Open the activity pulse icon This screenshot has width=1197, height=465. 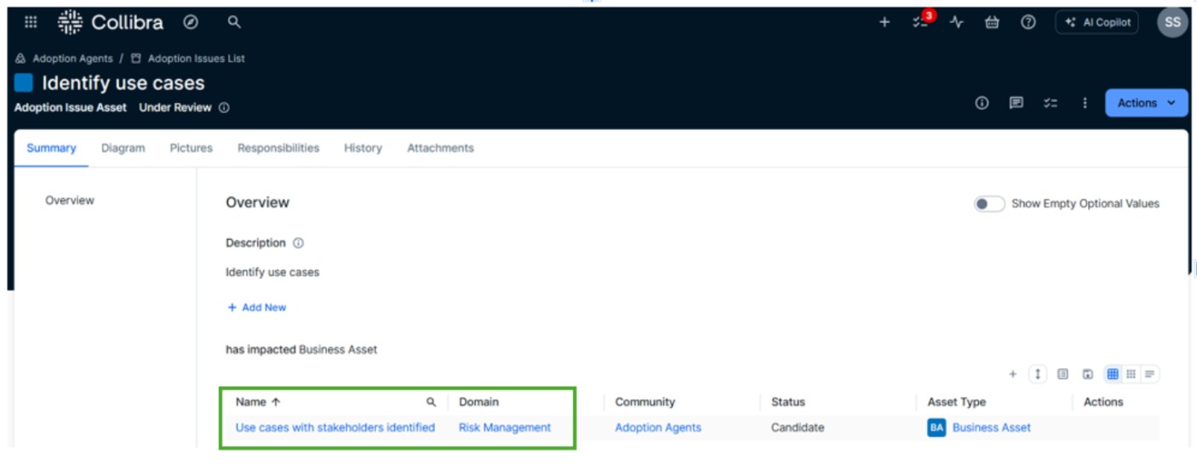pos(957,23)
